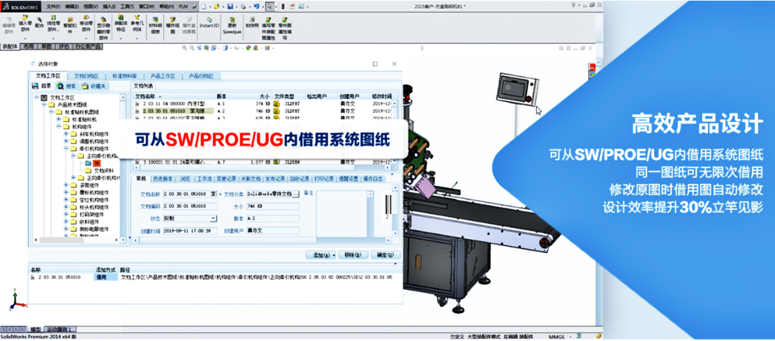
Task: Open 材料明细表 tool
Action: click(x=155, y=24)
